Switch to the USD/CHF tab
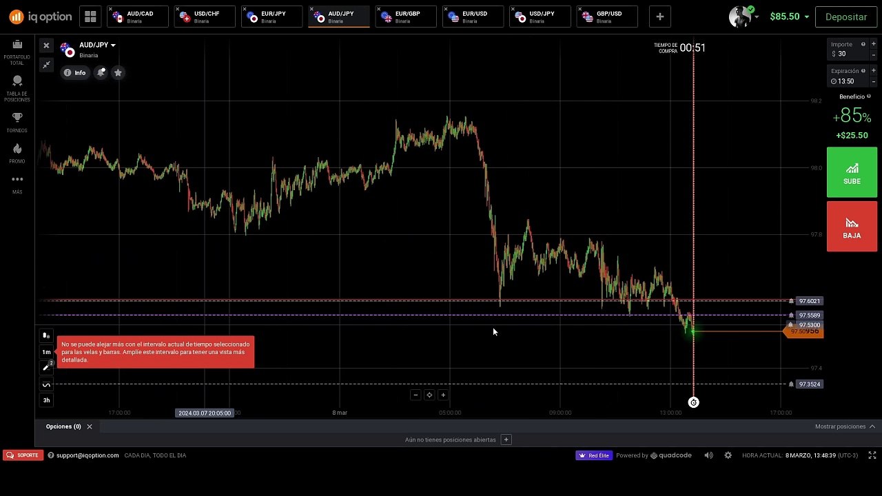The height and width of the screenshot is (496, 882). 205,17
